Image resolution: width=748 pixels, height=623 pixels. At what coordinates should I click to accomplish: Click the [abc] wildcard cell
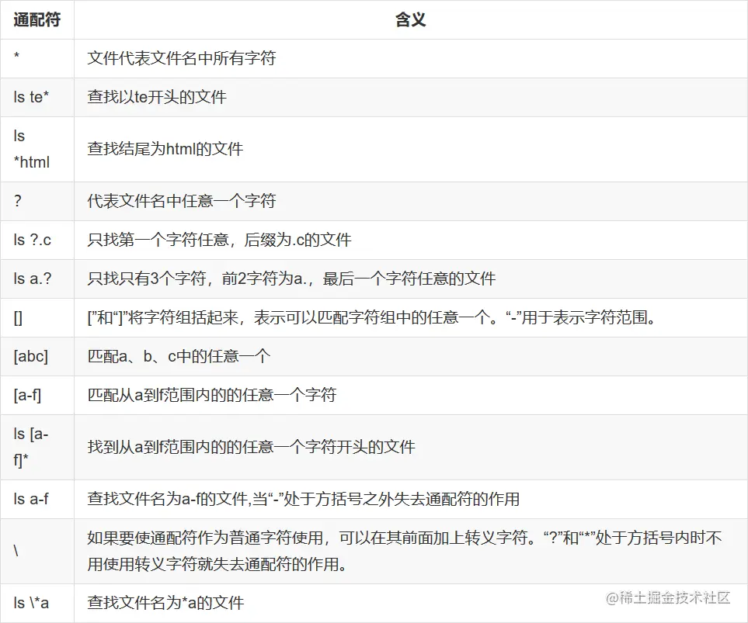pyautogui.click(x=37, y=357)
